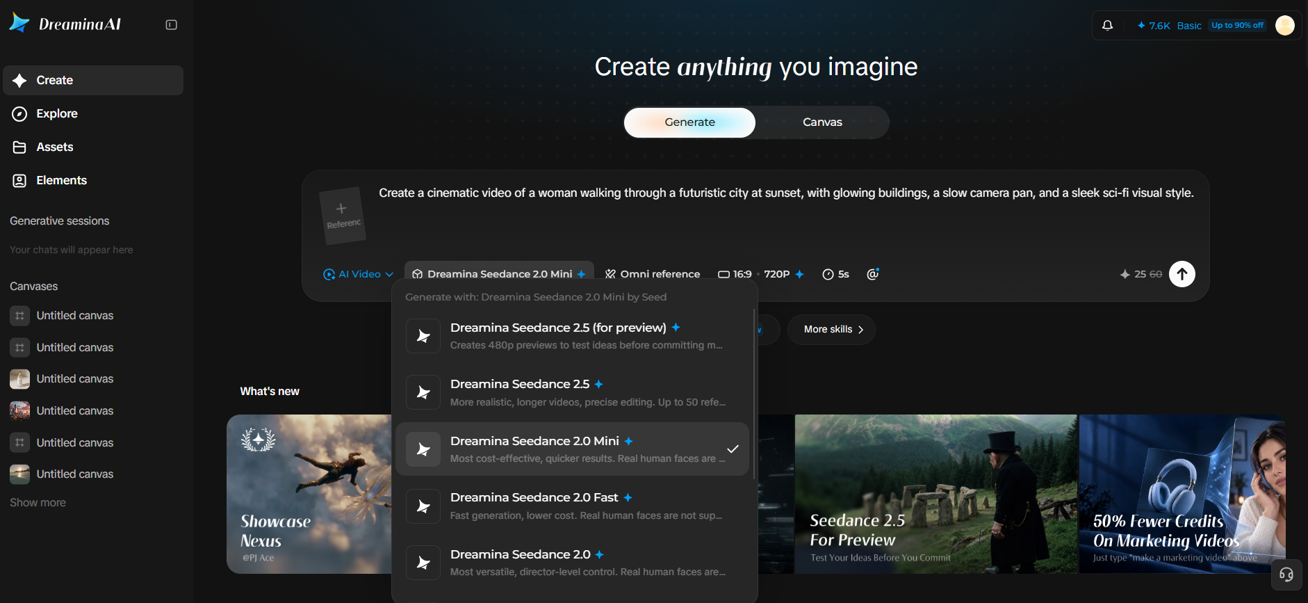The width and height of the screenshot is (1308, 603).
Task: Choose the Dreamina Seedance 2.0 model
Action: 573,563
